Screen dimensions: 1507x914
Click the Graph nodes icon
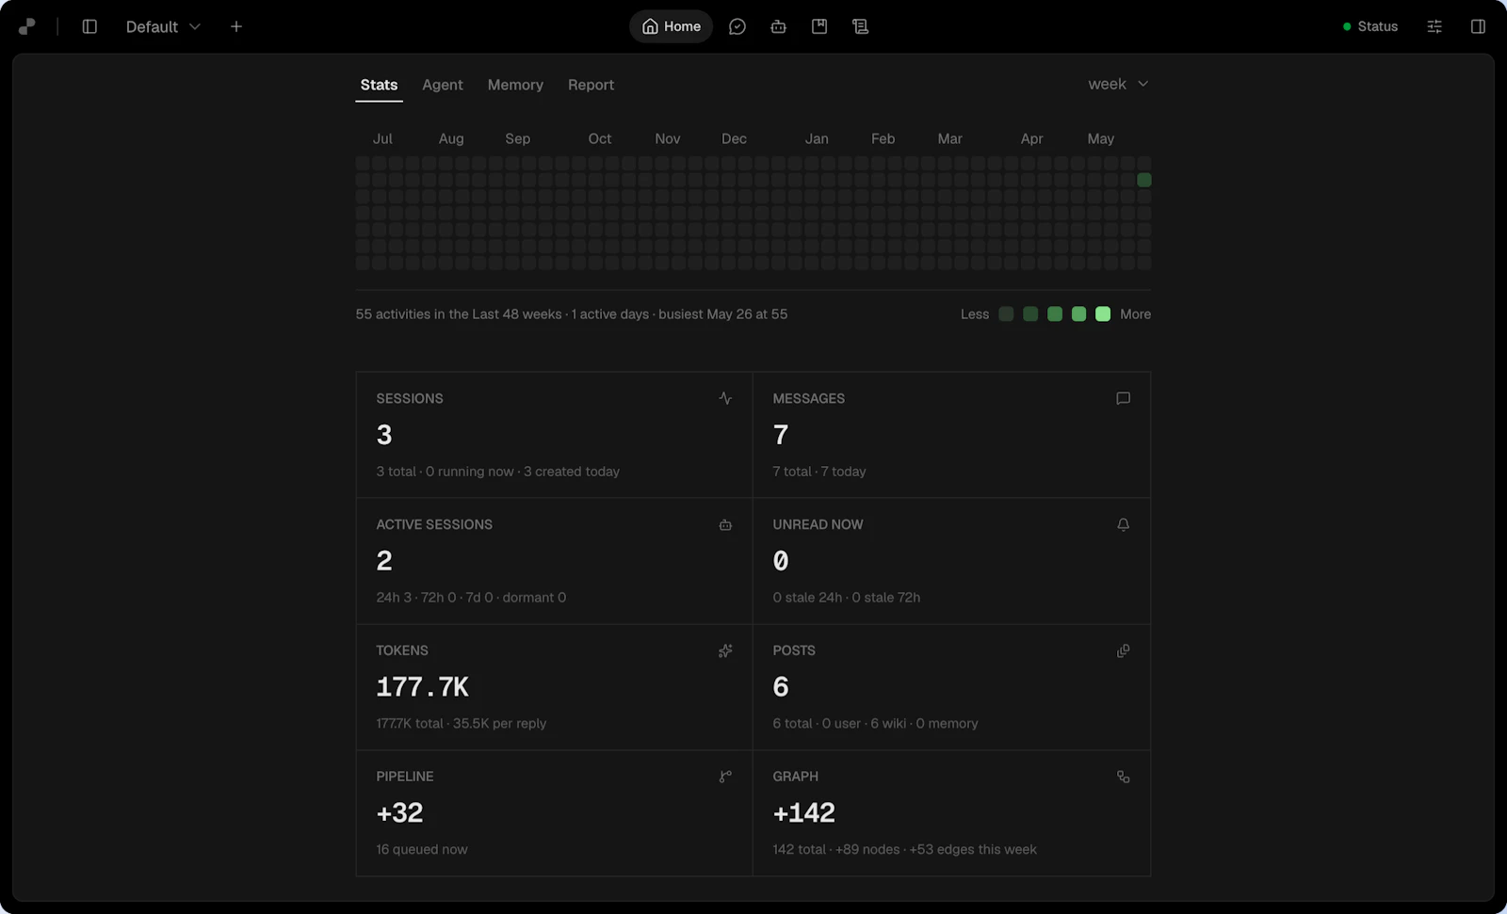(1123, 777)
